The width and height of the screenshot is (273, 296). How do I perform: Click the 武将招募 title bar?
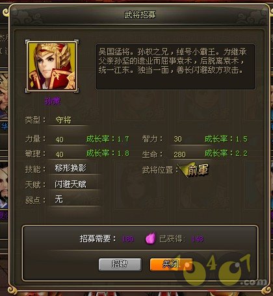click(140, 15)
